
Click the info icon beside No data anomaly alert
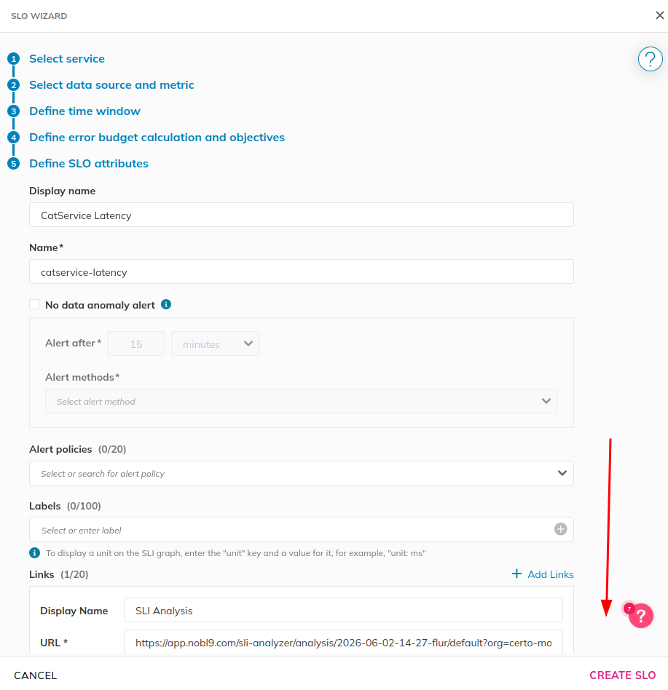(166, 304)
